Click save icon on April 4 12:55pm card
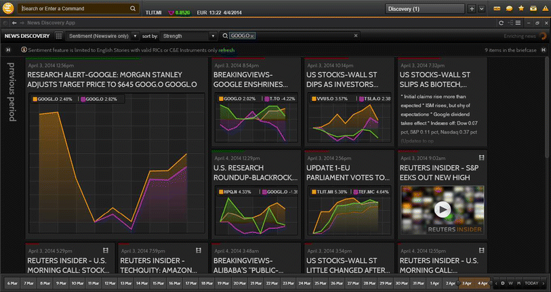 [481, 251]
